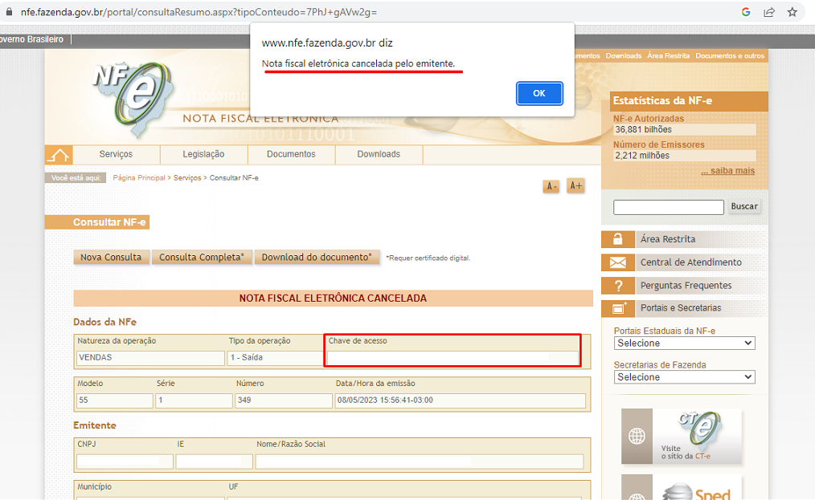Click the envelope Central de Atendimento icon
The width and height of the screenshot is (815, 500).
pyautogui.click(x=617, y=262)
